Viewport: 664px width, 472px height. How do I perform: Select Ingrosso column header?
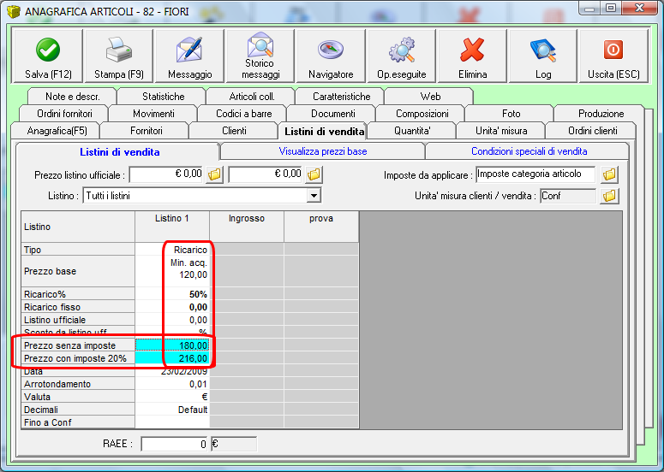(x=247, y=227)
